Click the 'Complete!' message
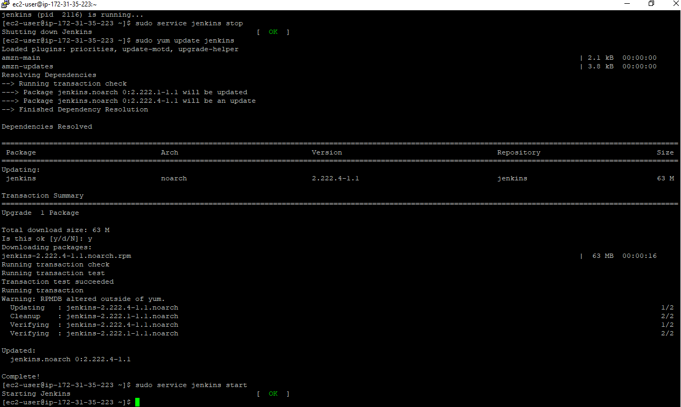Viewport: 681px width, 407px height. pyautogui.click(x=21, y=377)
